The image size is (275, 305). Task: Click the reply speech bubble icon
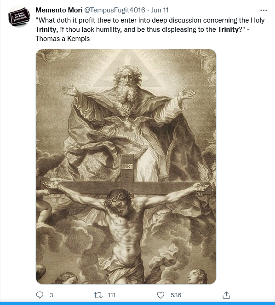tap(40, 295)
